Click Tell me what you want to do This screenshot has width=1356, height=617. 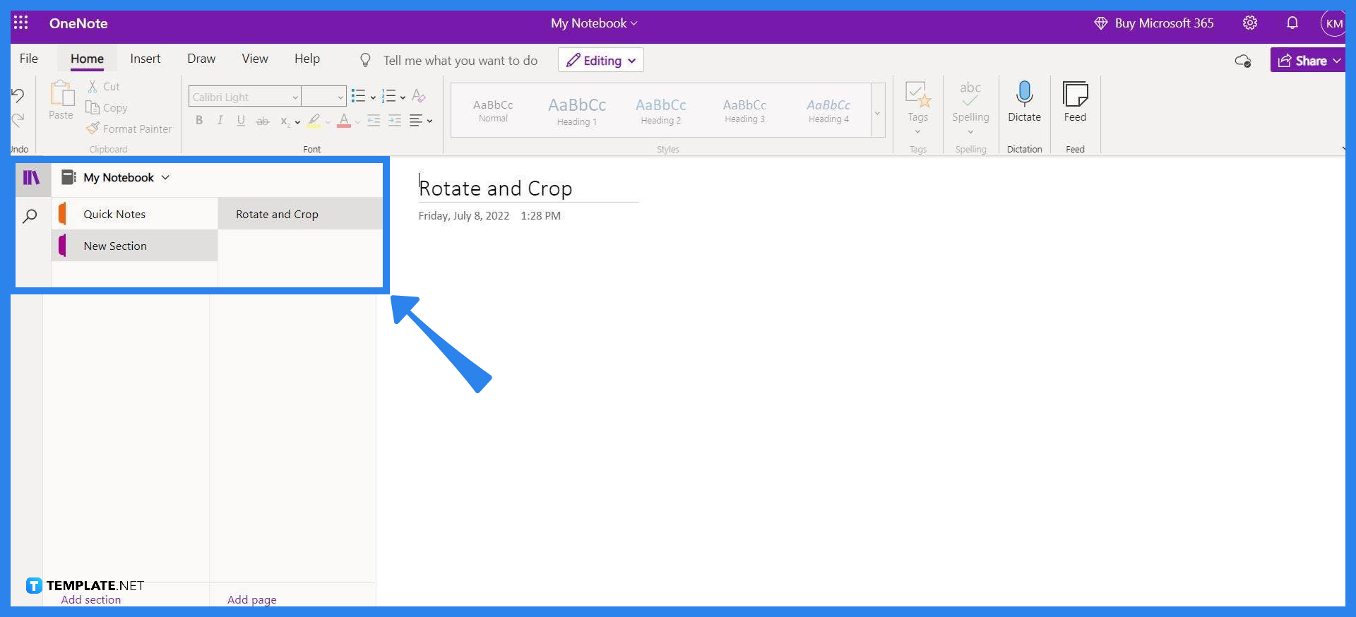coord(460,61)
